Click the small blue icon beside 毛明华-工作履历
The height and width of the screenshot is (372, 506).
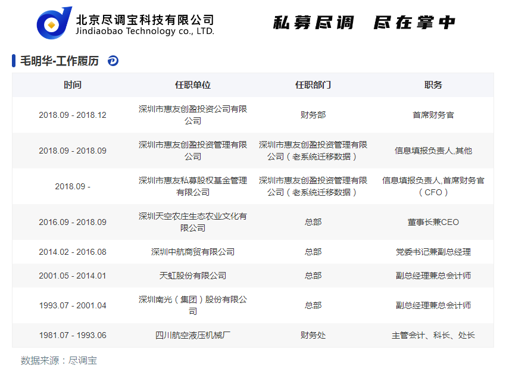point(113,61)
